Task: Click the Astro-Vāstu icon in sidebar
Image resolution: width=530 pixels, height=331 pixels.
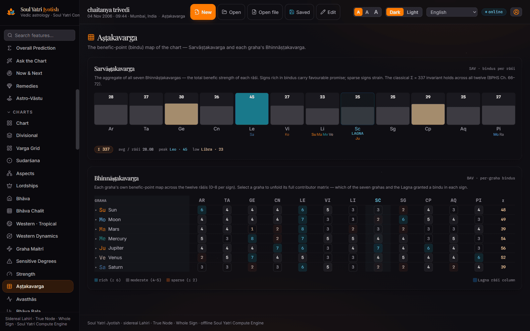Action: (x=10, y=98)
